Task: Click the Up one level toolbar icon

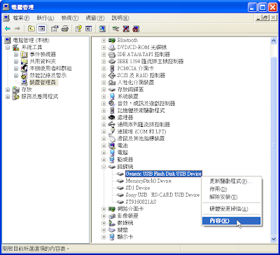Action: click(x=31, y=29)
